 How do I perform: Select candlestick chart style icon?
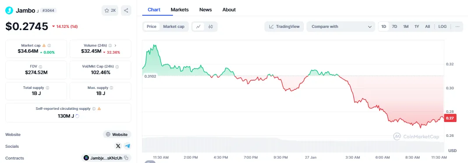pyautogui.click(x=211, y=27)
